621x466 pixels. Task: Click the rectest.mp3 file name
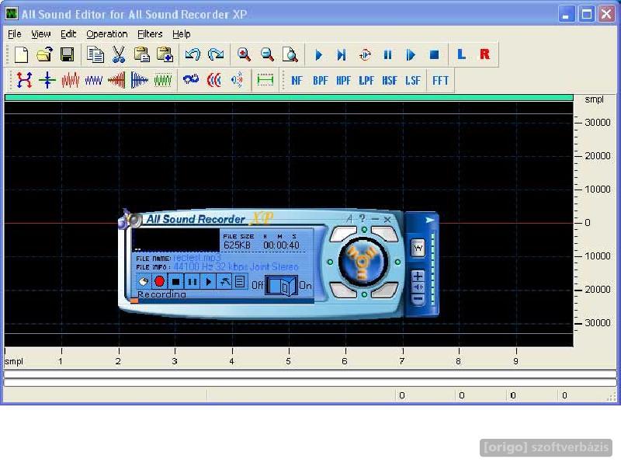(197, 258)
